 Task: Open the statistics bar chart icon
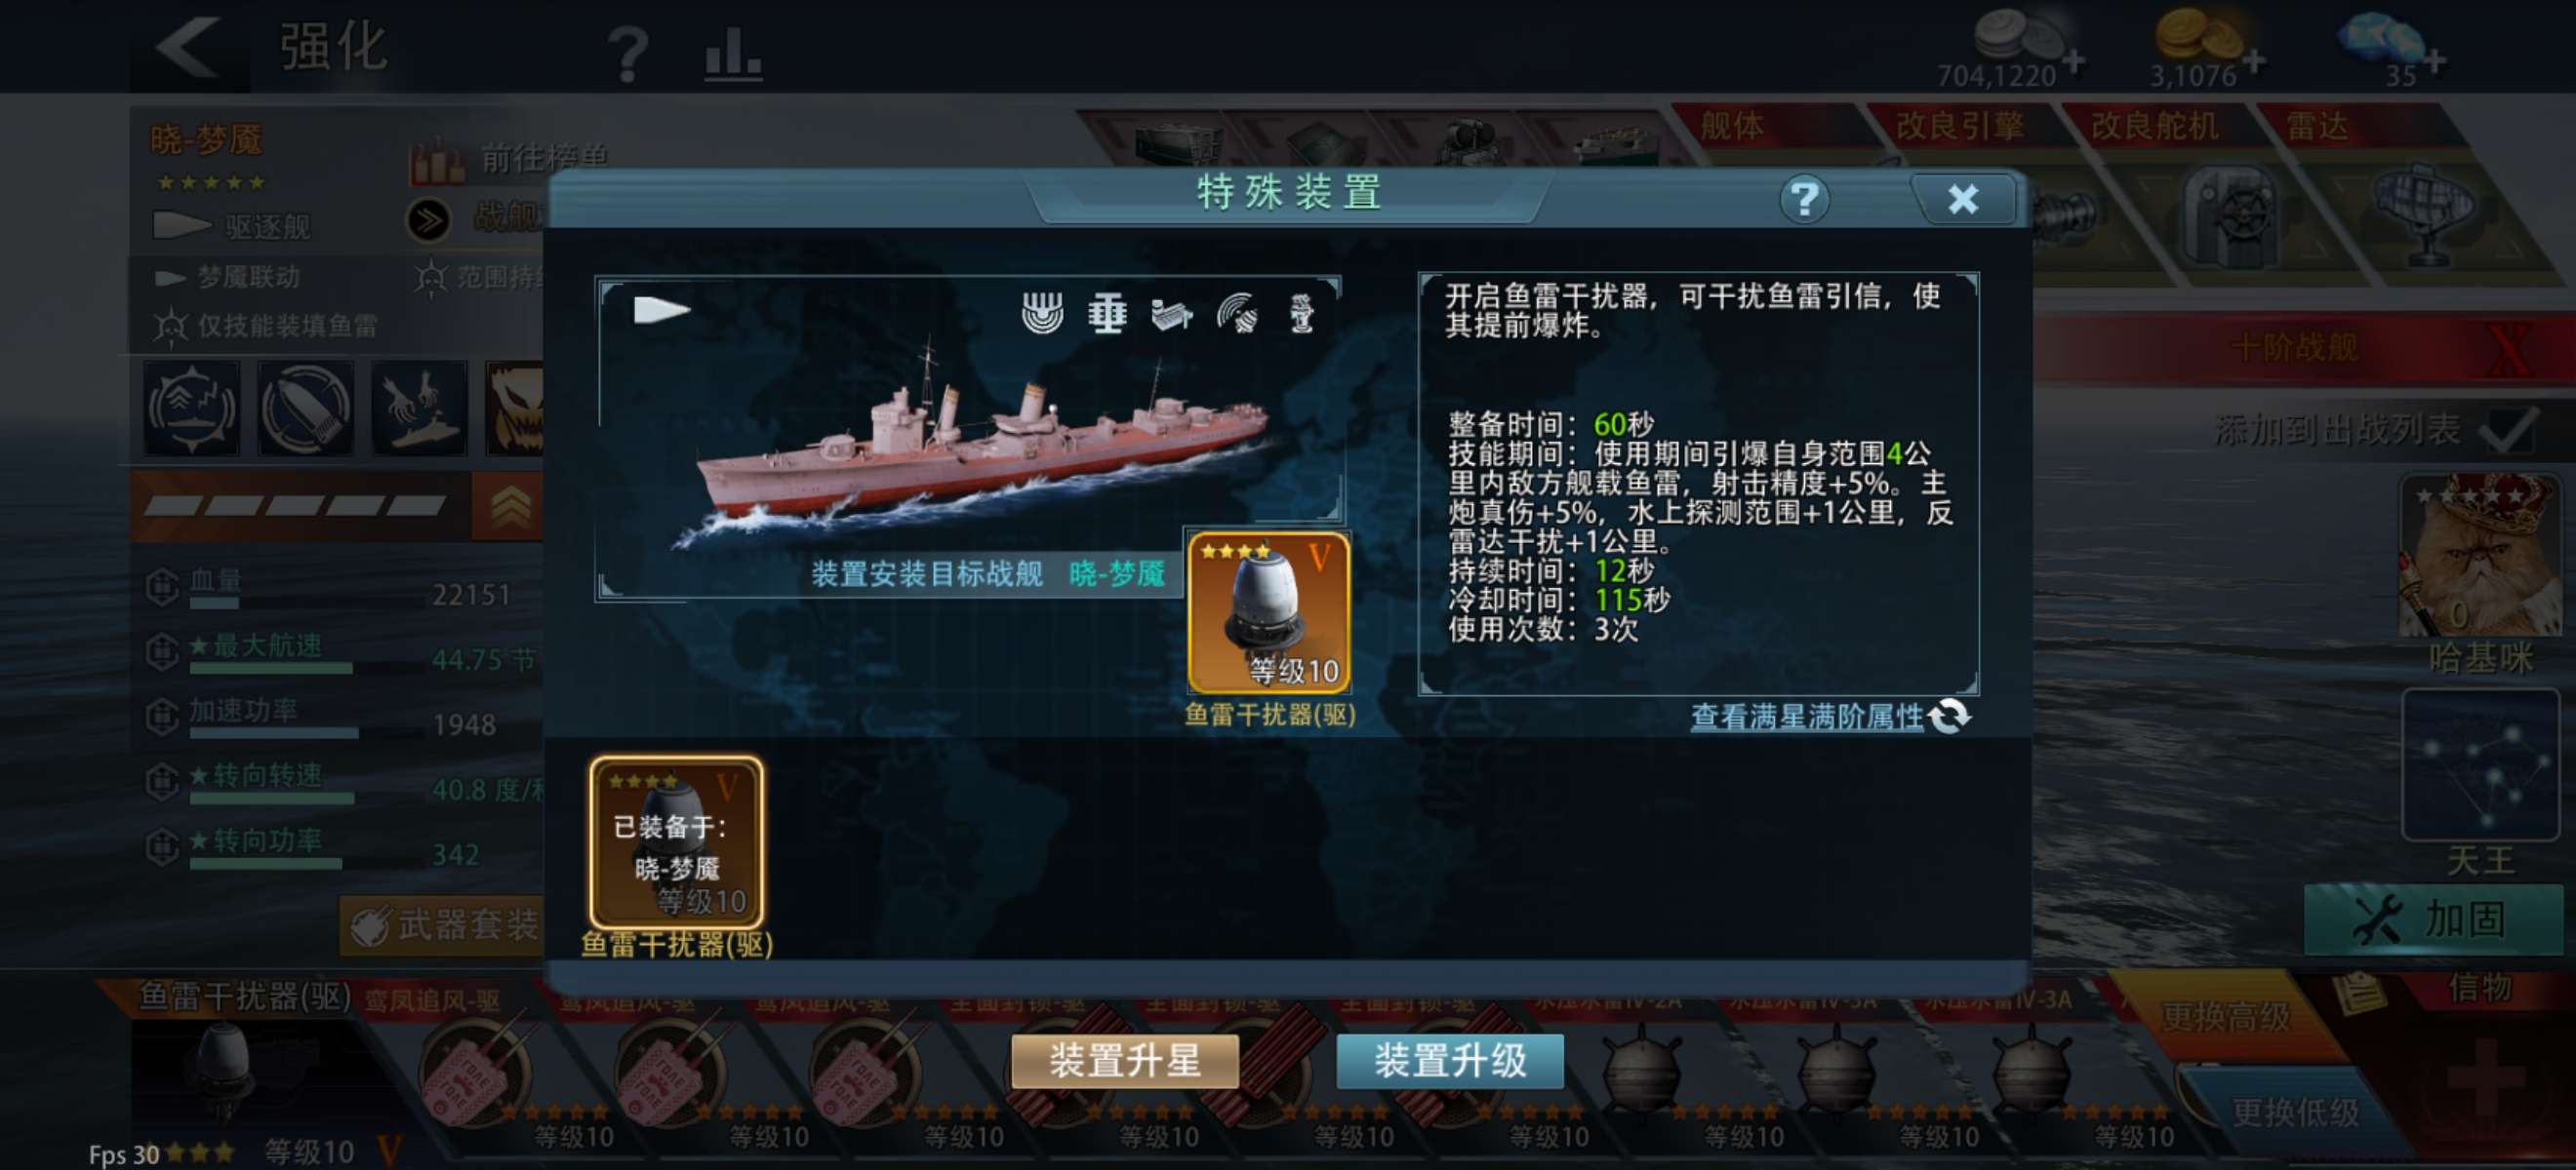(x=732, y=52)
